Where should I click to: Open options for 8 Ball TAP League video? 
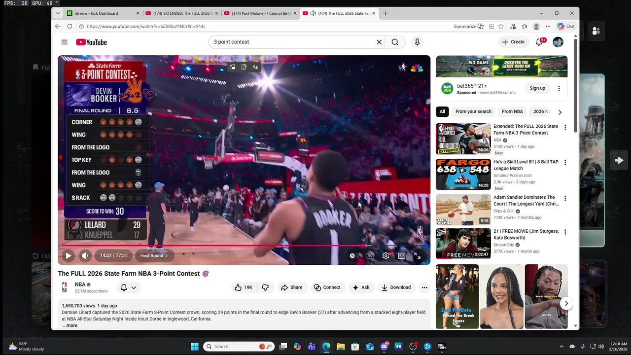565,163
